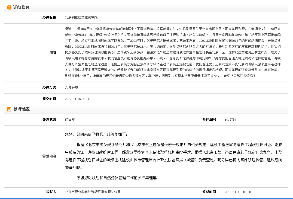
Task: Click the 内容 row label
Action: coord(53,52)
